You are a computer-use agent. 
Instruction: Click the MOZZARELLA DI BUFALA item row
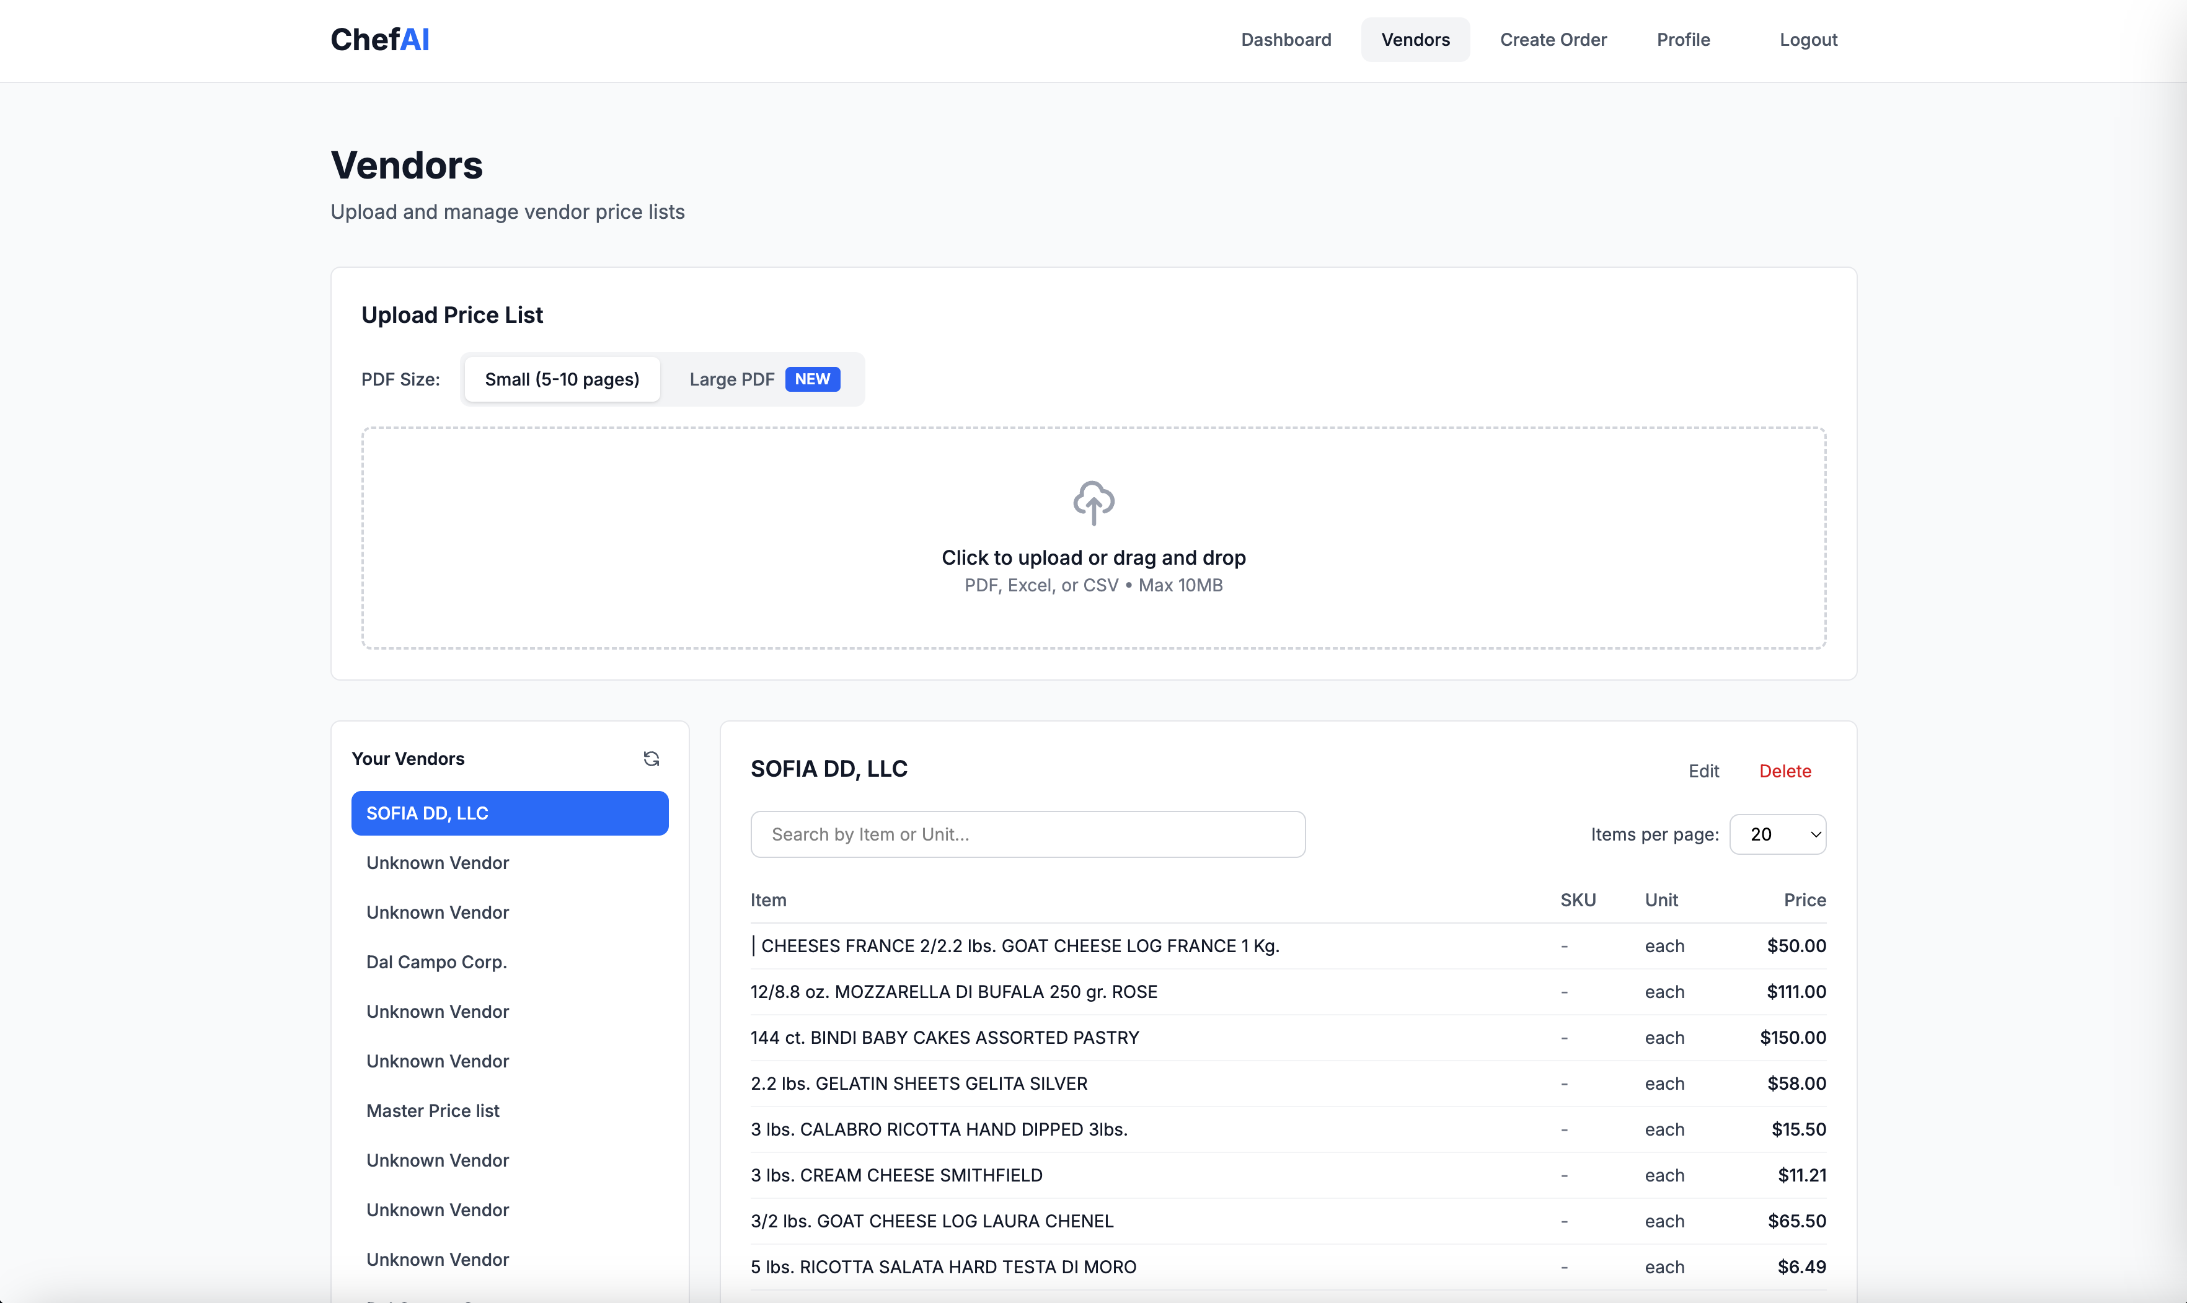click(x=953, y=992)
